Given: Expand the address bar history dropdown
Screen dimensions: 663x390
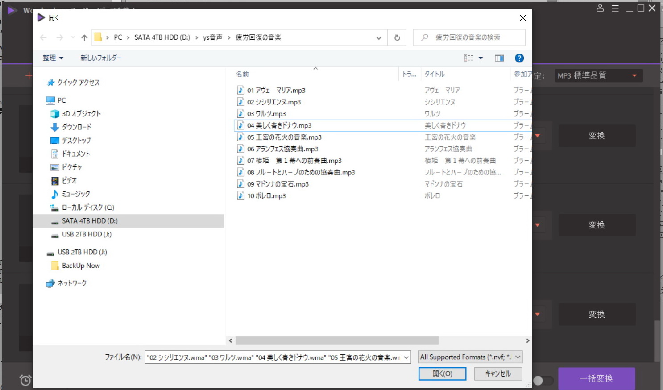Looking at the screenshot, I should (x=379, y=38).
